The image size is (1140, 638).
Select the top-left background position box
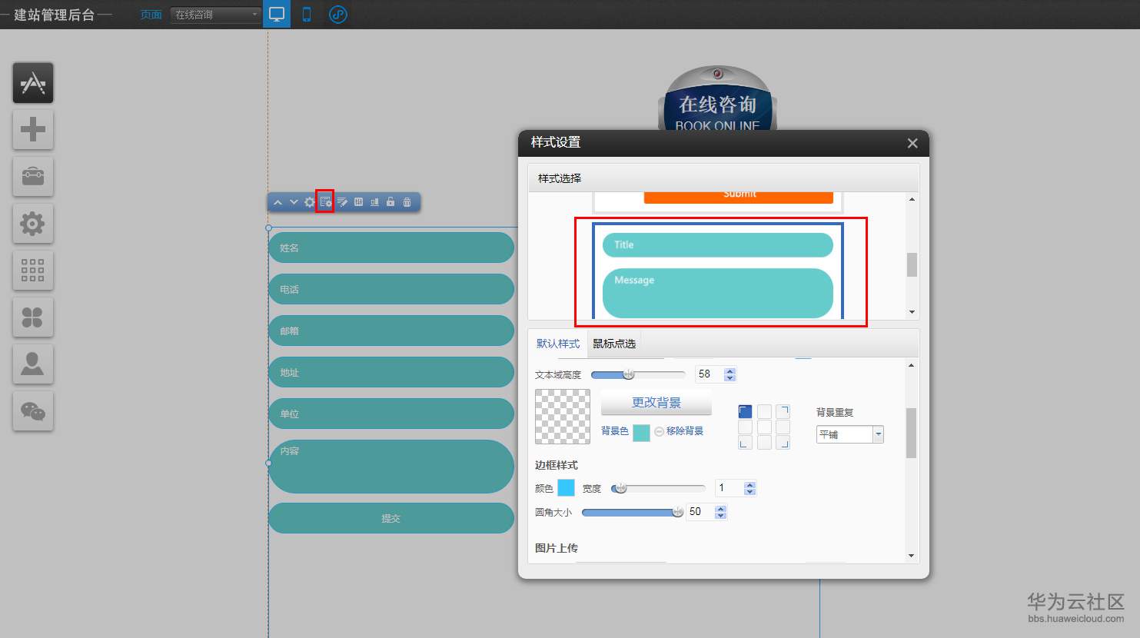click(745, 412)
